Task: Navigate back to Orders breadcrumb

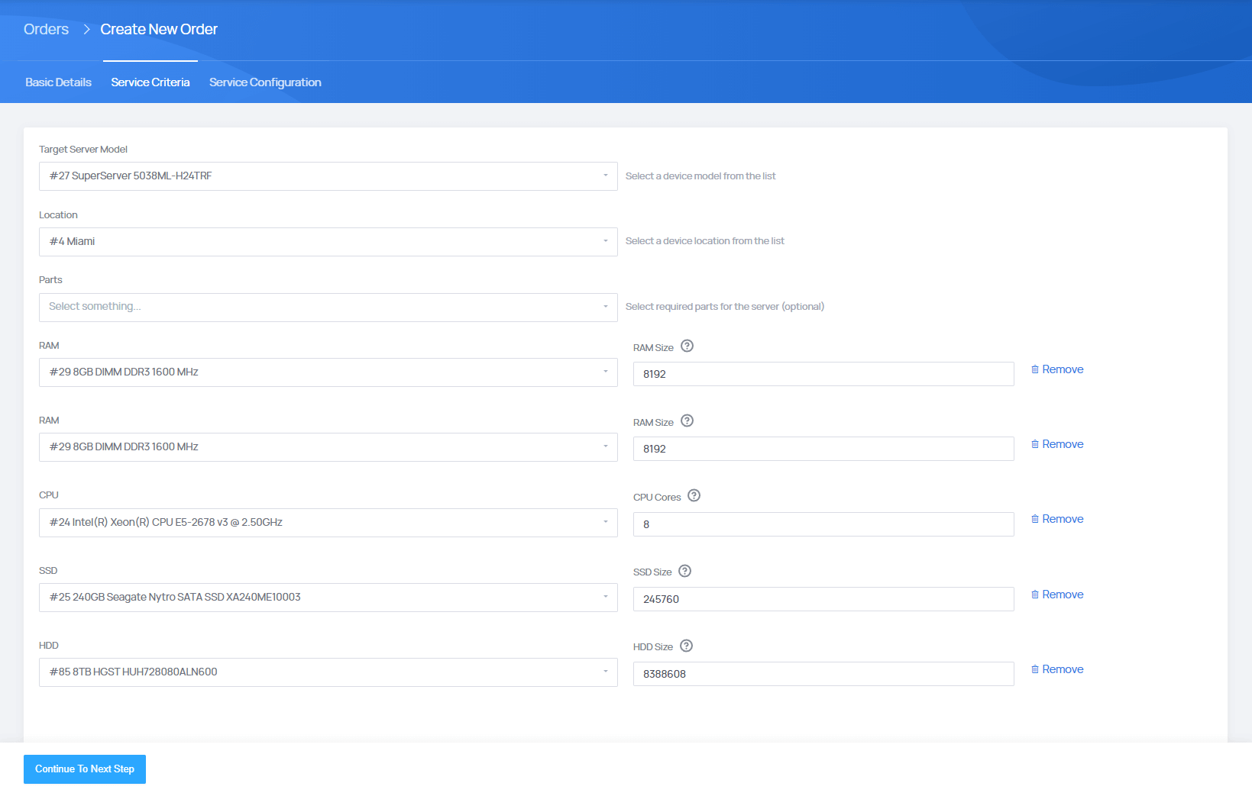Action: (46, 29)
